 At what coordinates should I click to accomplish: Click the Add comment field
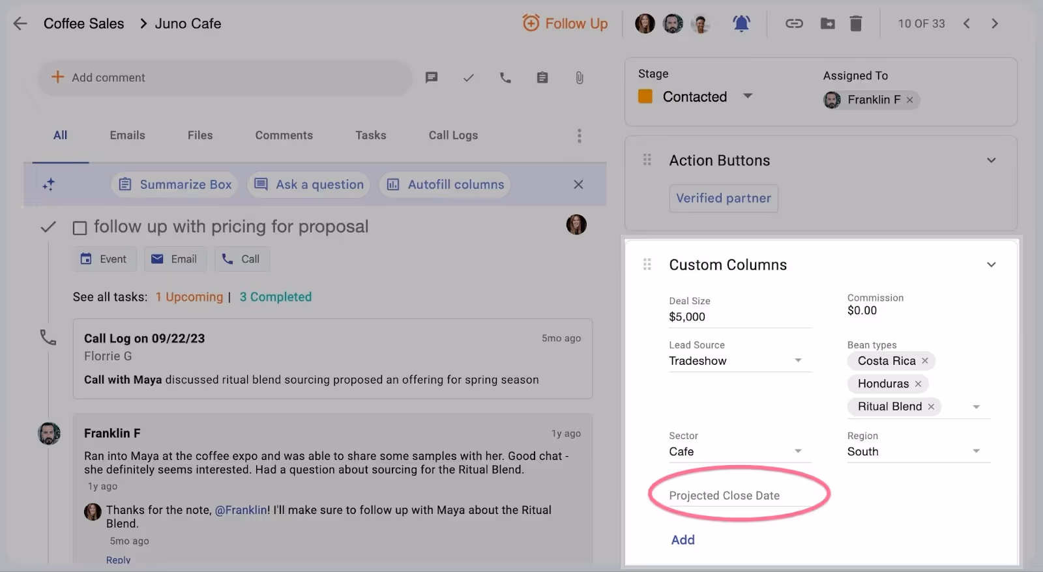click(x=225, y=78)
